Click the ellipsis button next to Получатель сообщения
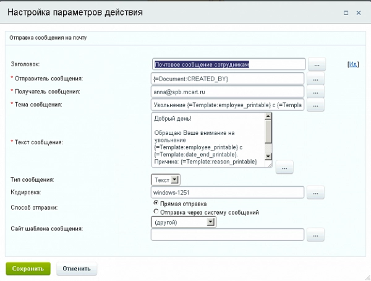Screen dimensions: 371x281 point(316,92)
